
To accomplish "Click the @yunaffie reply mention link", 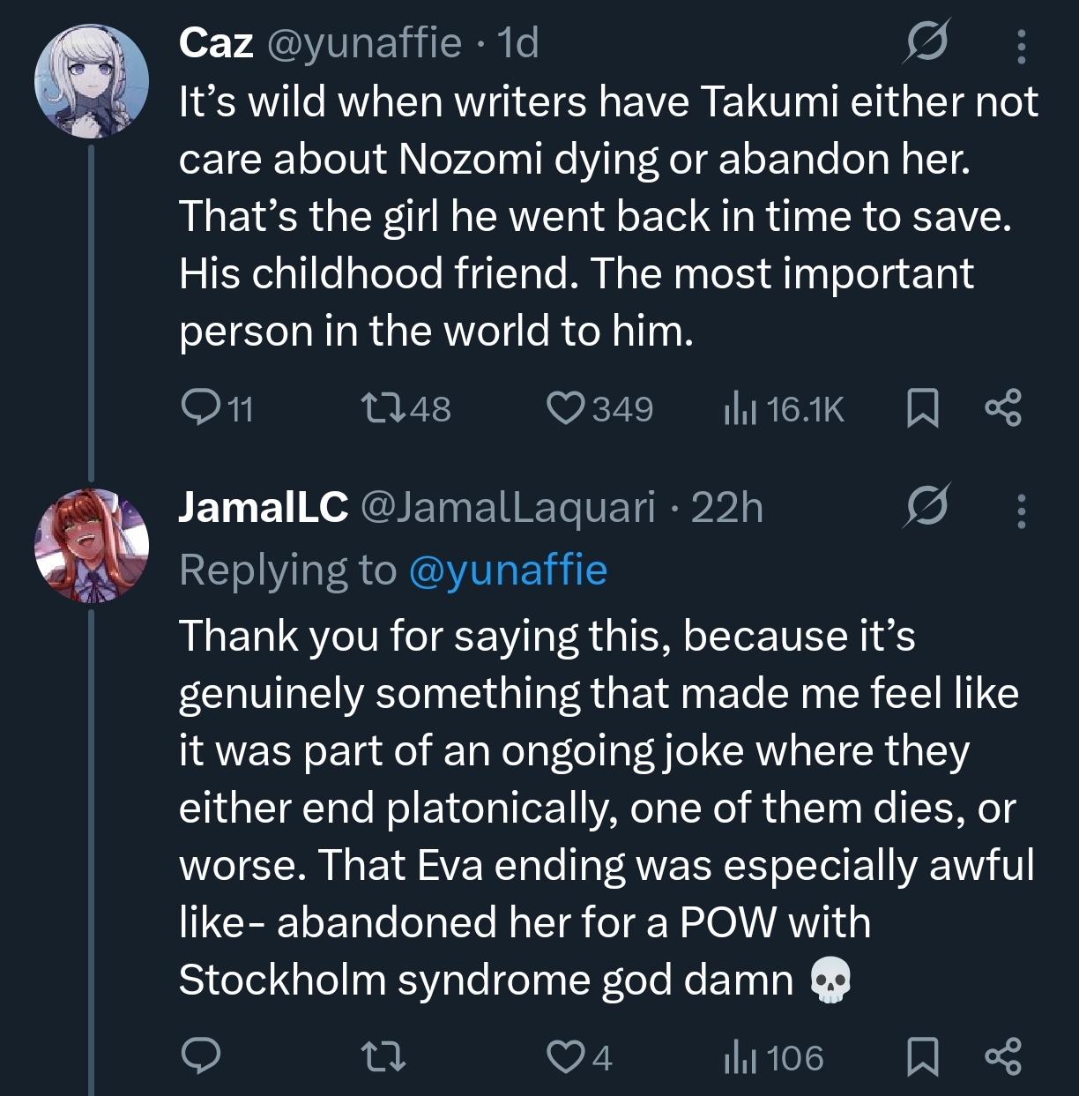I will tap(508, 570).
